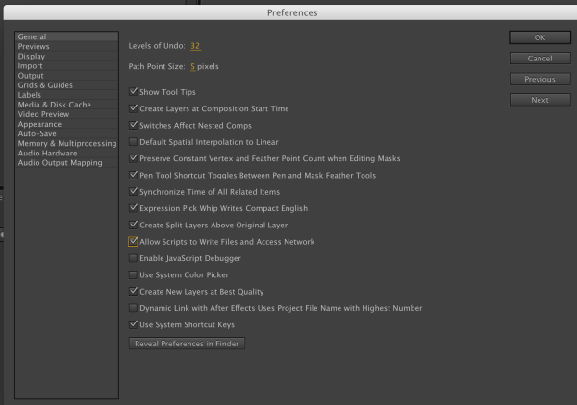Image resolution: width=577 pixels, height=405 pixels.
Task: Switch to Grids & Guides settings
Action: click(45, 85)
